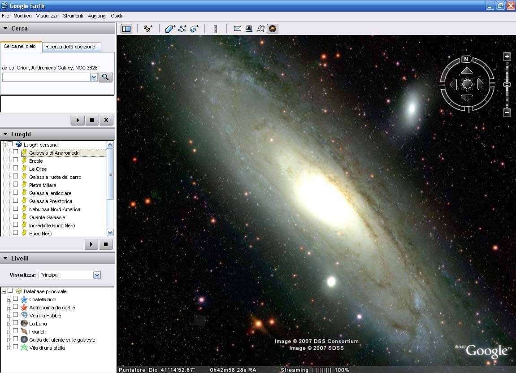
Task: Expand the La Luna layer tree node
Action: 9,324
